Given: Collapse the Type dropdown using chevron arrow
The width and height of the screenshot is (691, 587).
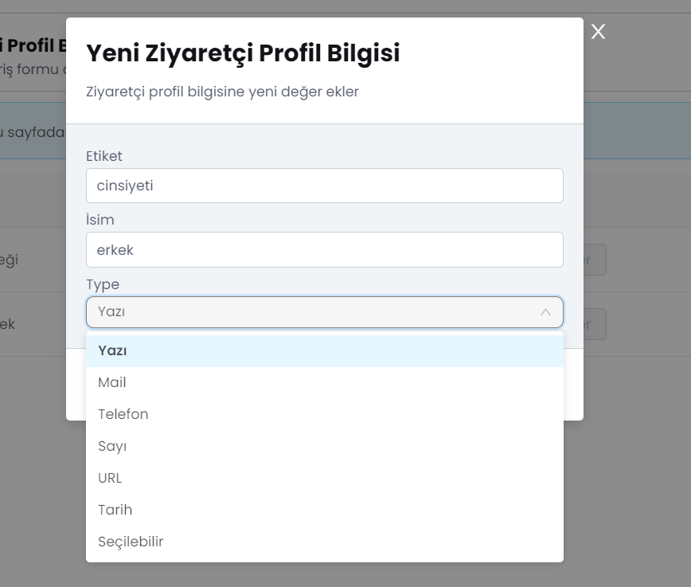Looking at the screenshot, I should 545,312.
